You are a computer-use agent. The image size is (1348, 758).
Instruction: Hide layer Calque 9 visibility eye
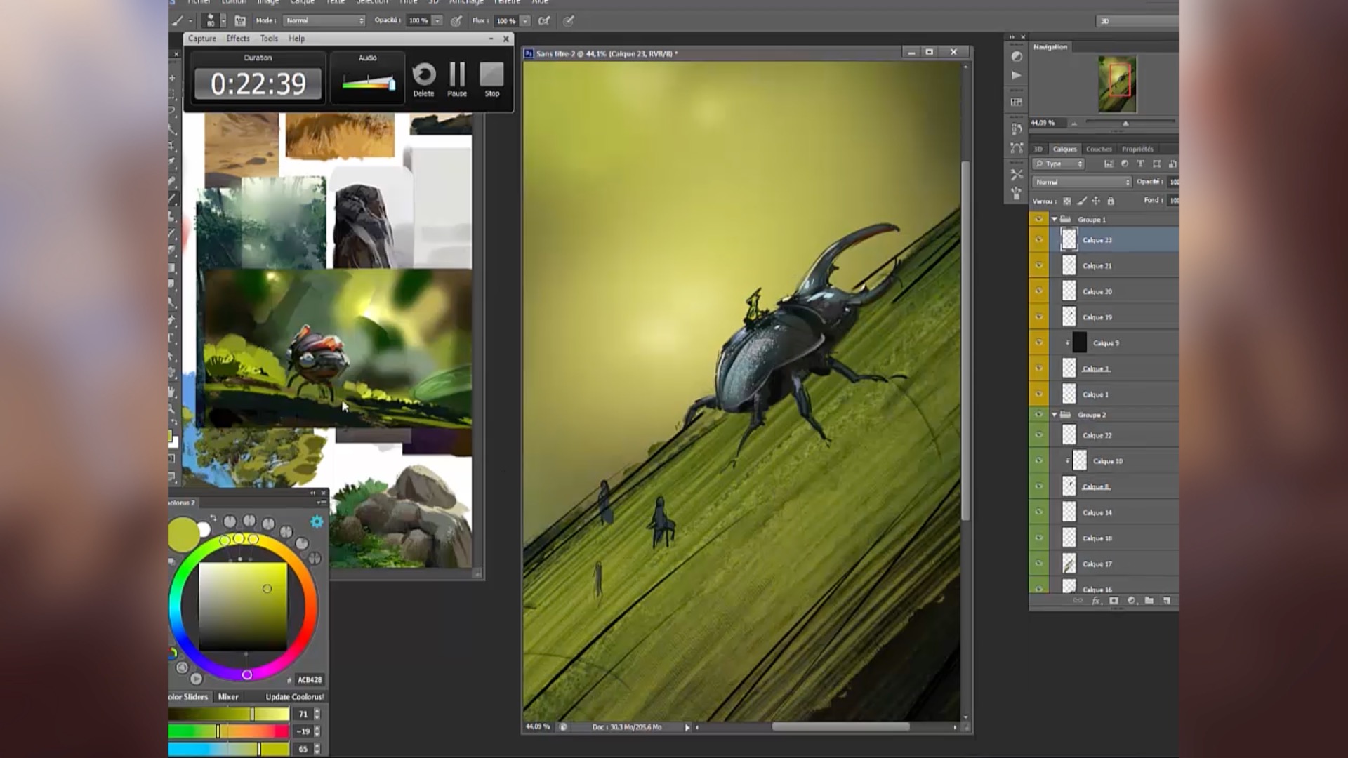[1038, 343]
